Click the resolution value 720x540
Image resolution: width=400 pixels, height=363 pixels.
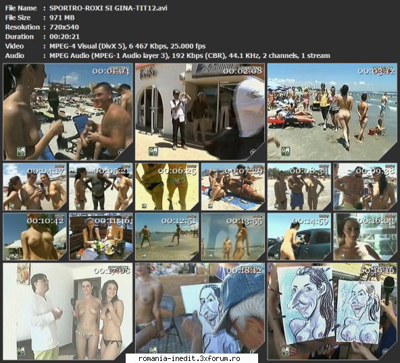coord(64,27)
